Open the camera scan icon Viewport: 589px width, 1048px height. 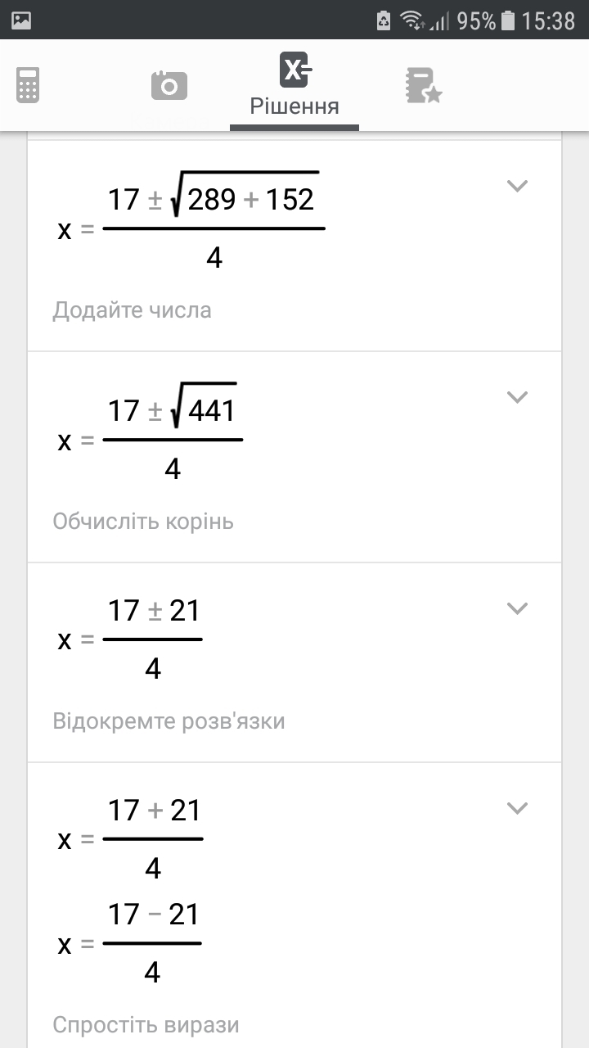(x=169, y=85)
